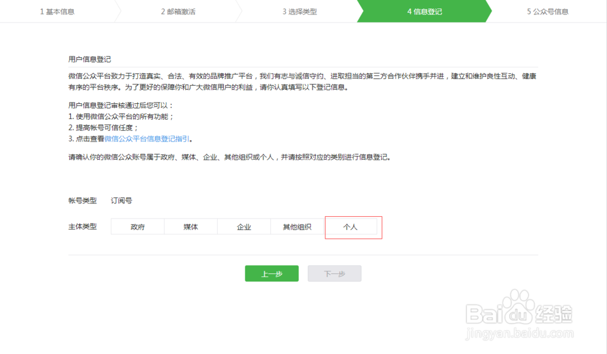The image size is (607, 354).
Task: Click the 主体类型 label
Action: point(83,226)
